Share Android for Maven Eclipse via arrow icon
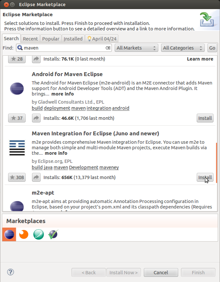 coord(36,118)
